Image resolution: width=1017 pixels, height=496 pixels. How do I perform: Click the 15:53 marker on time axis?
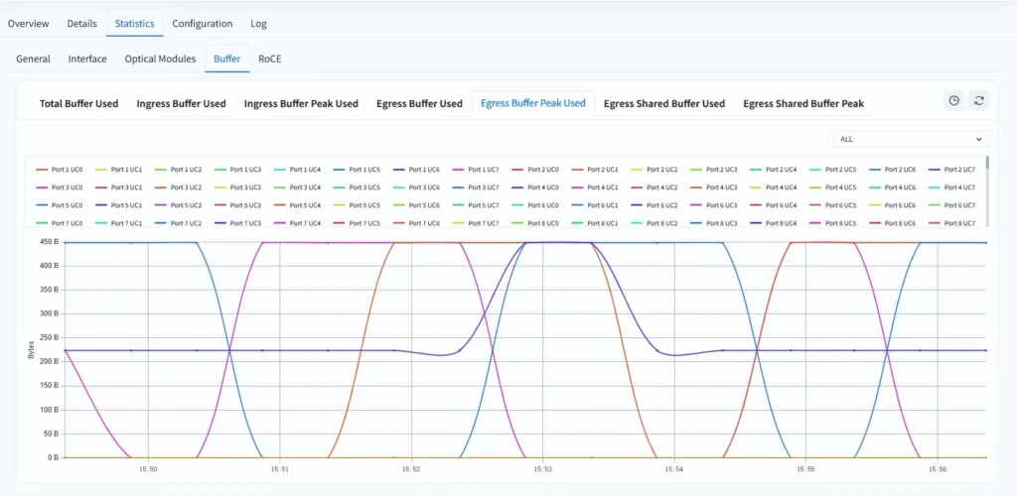click(x=542, y=469)
